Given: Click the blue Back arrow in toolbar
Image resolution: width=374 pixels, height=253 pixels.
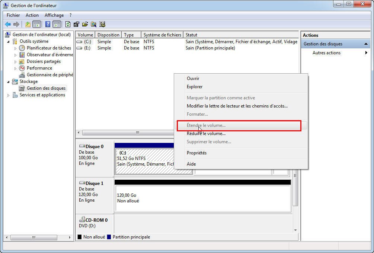Looking at the screenshot, I should (8, 24).
